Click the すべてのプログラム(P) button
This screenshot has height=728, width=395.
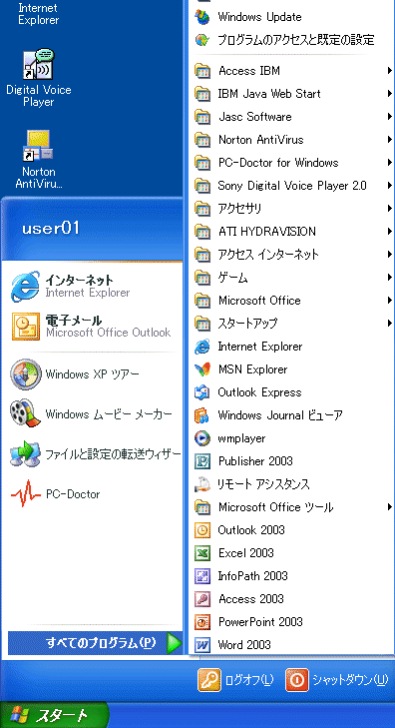click(96, 643)
